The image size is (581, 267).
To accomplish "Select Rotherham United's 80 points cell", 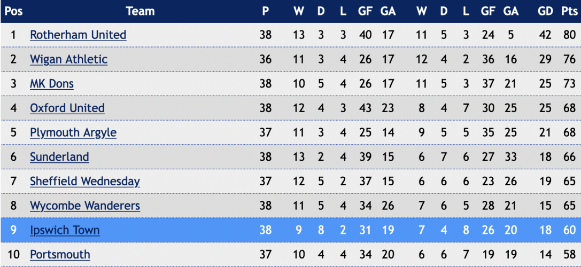I will [x=569, y=35].
